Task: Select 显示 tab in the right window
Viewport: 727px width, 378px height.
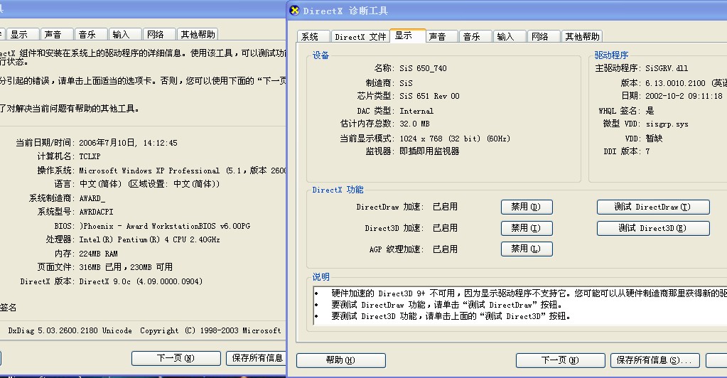Action: (x=407, y=36)
